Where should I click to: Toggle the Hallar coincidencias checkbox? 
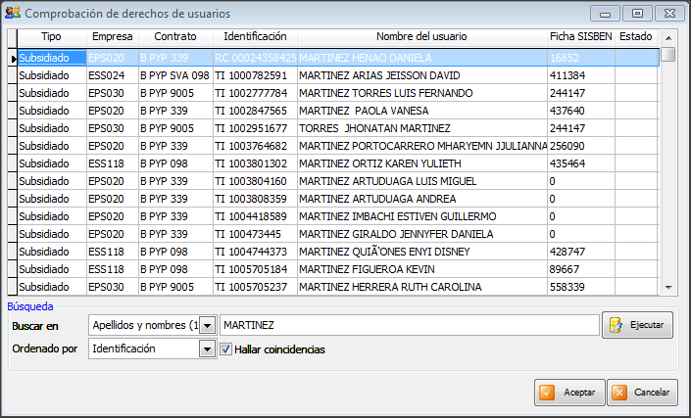click(x=225, y=349)
